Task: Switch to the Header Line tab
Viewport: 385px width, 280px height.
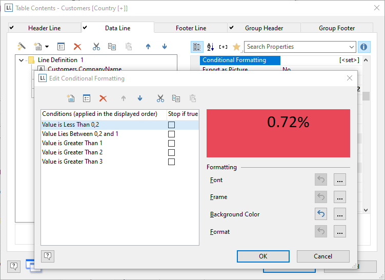Action: point(45,28)
